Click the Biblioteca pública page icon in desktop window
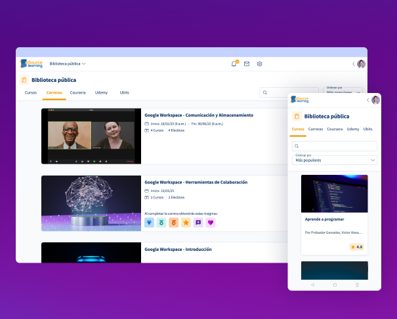The width and height of the screenshot is (397, 319). [24, 80]
